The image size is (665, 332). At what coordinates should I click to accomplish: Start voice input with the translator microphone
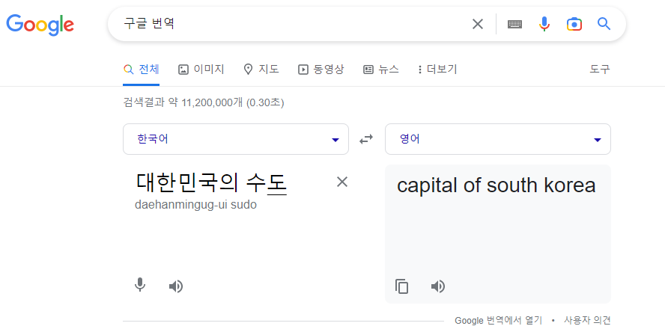[140, 286]
